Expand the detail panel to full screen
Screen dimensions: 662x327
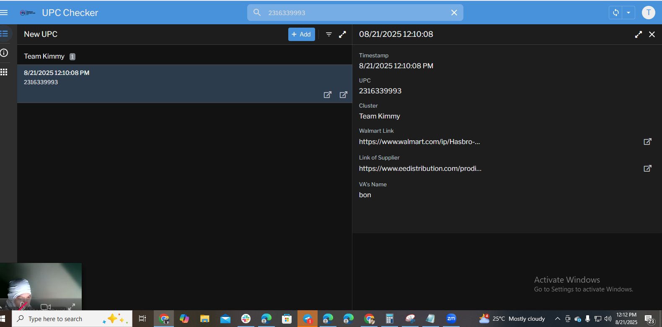638,34
